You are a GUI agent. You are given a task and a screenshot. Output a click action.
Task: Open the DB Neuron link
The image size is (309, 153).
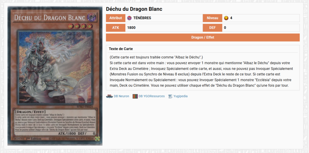[121, 96]
